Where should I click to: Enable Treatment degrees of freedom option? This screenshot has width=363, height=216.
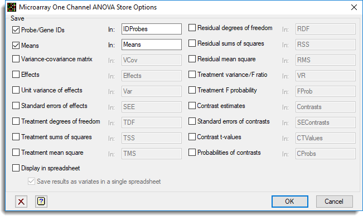point(16,121)
